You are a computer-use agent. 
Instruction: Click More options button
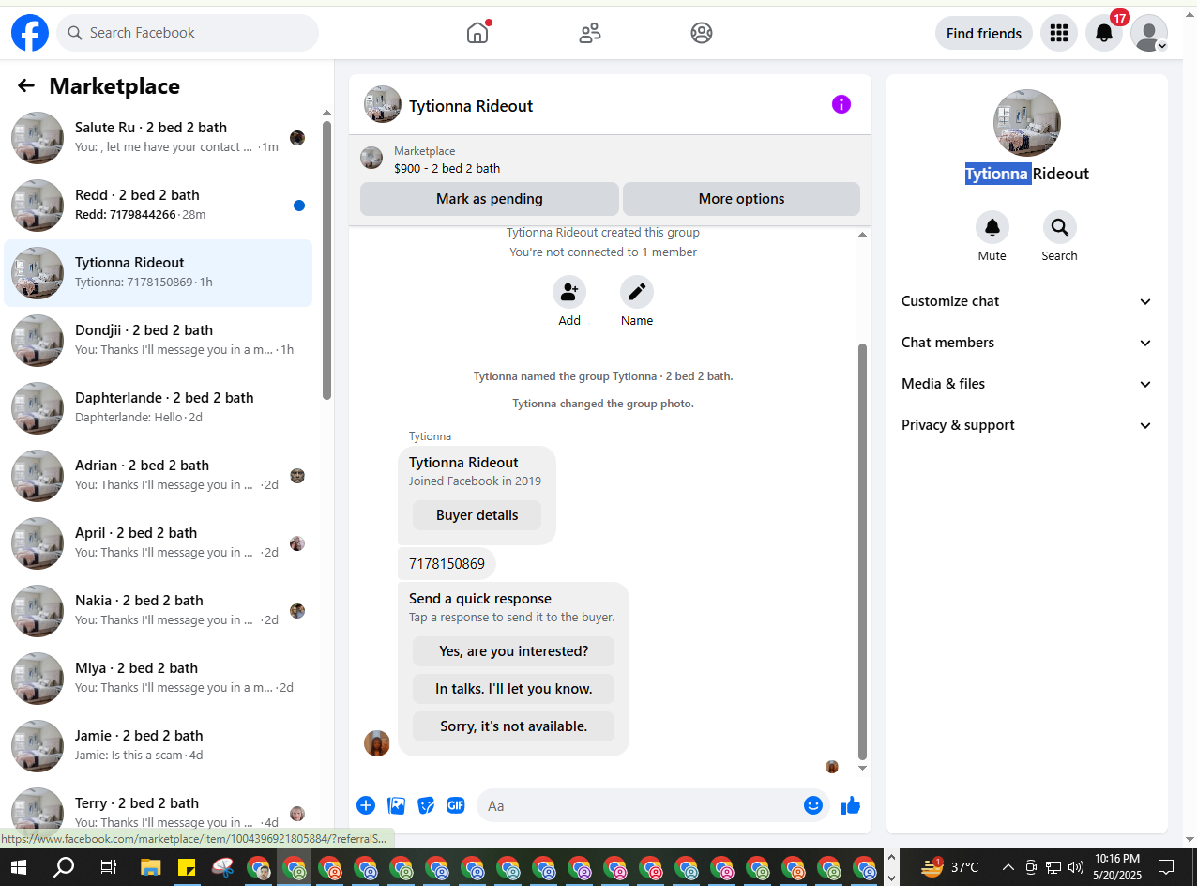click(x=741, y=199)
